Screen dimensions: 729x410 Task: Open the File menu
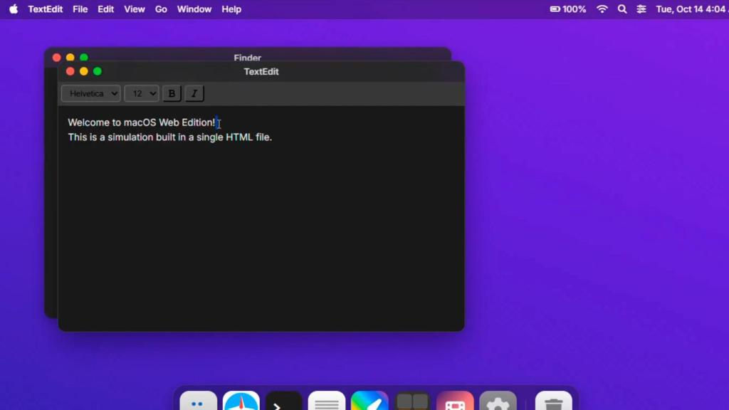(80, 9)
